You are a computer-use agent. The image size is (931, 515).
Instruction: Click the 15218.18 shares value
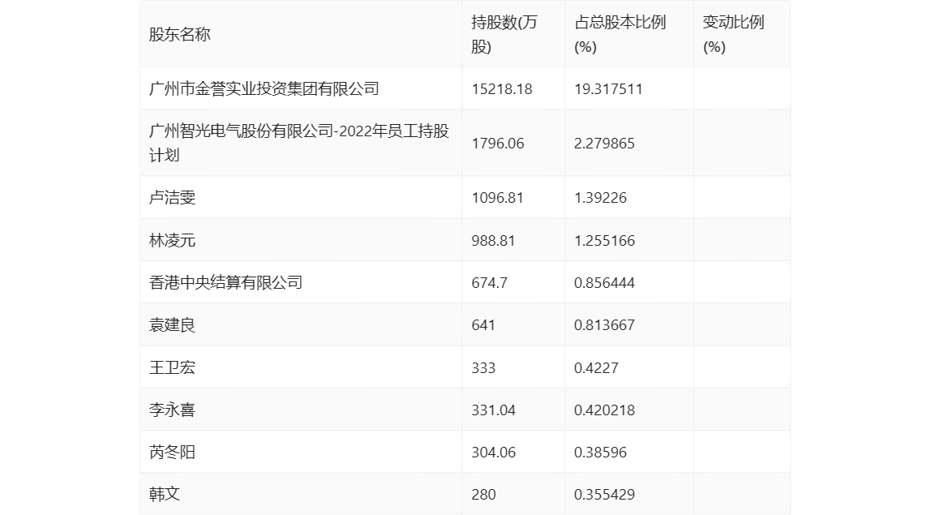point(502,89)
